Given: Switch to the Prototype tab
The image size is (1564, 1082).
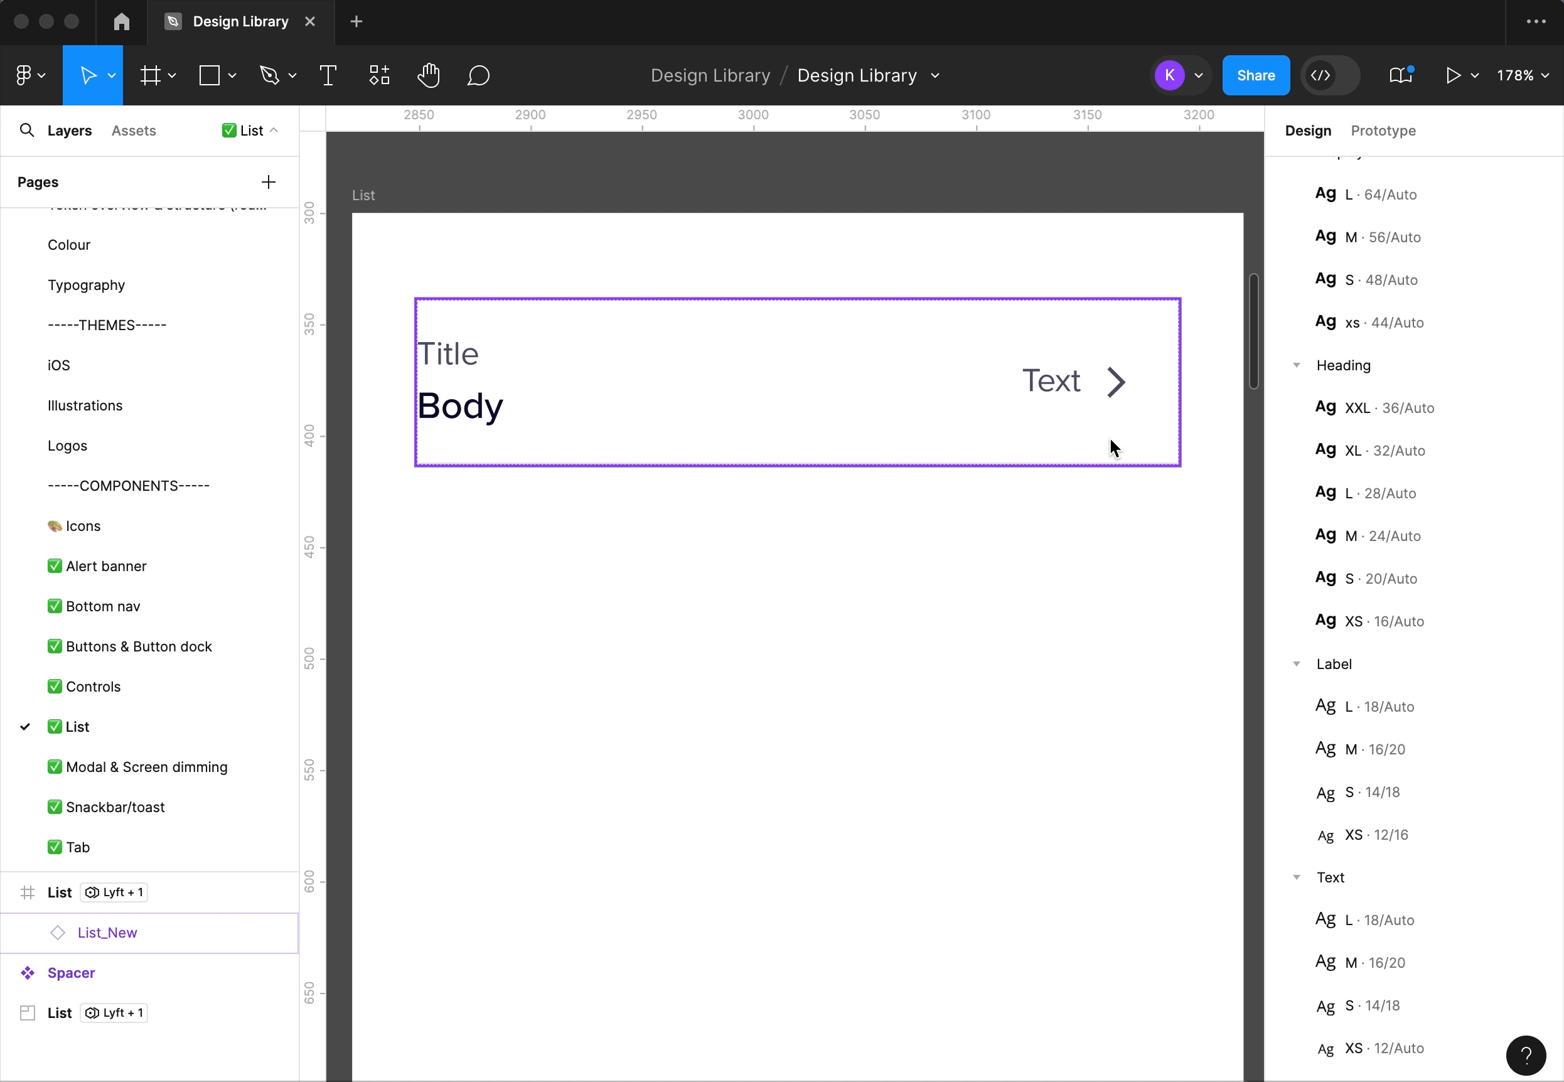Looking at the screenshot, I should pyautogui.click(x=1383, y=130).
